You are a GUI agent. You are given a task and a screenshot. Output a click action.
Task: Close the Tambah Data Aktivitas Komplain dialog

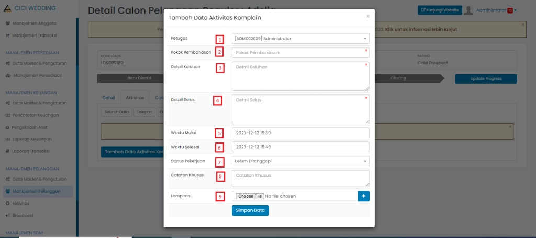pyautogui.click(x=367, y=16)
